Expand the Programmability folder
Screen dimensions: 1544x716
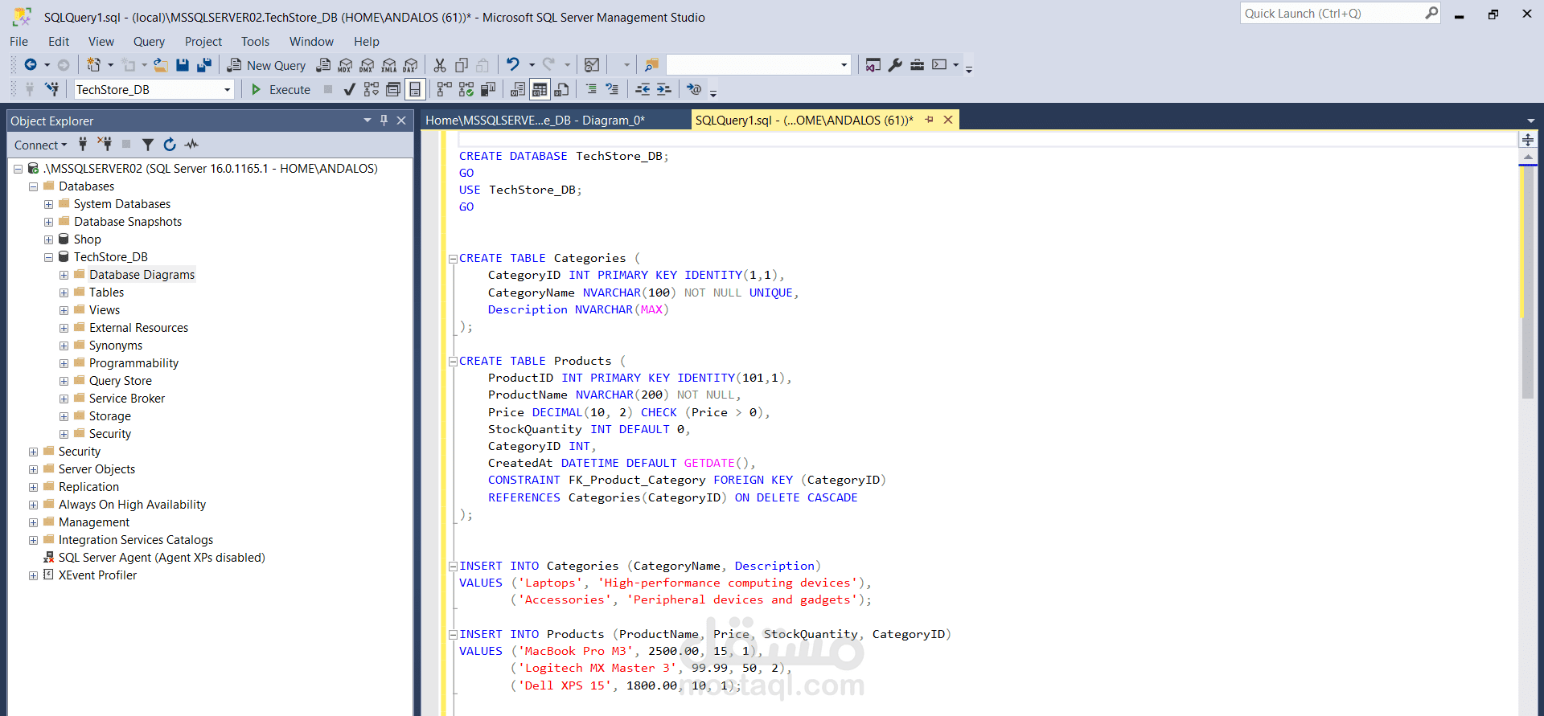click(x=64, y=363)
